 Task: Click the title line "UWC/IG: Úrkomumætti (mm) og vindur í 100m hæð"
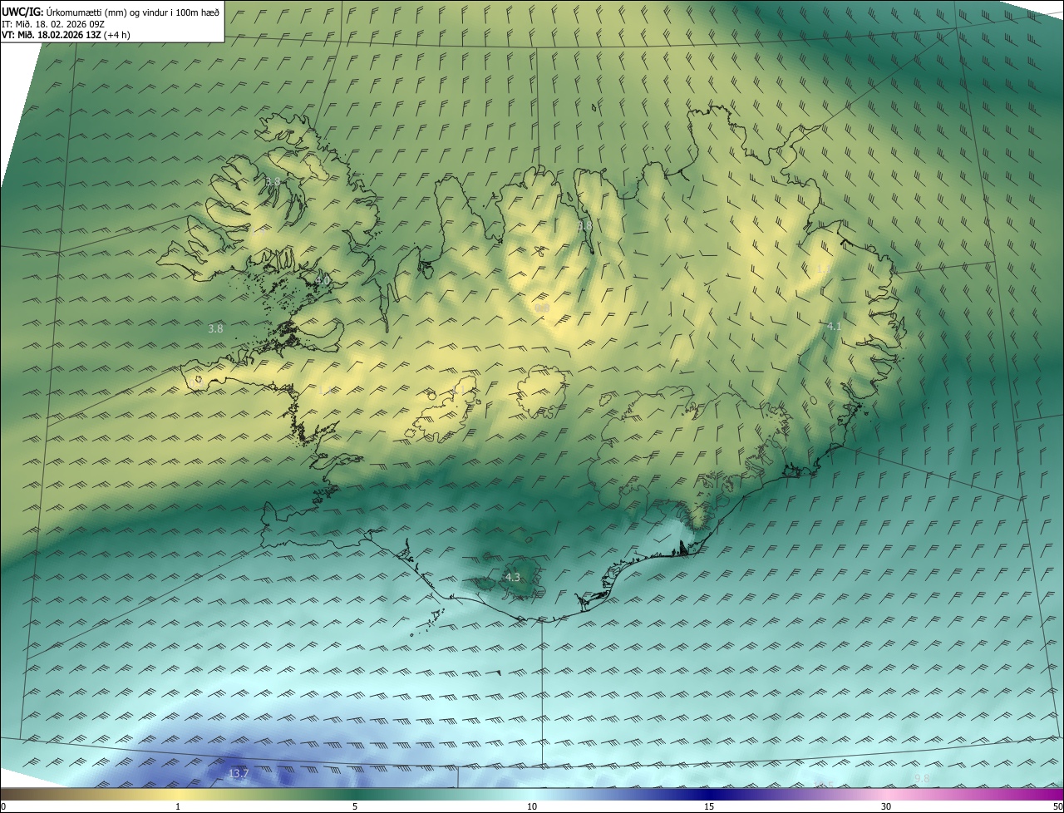click(111, 12)
